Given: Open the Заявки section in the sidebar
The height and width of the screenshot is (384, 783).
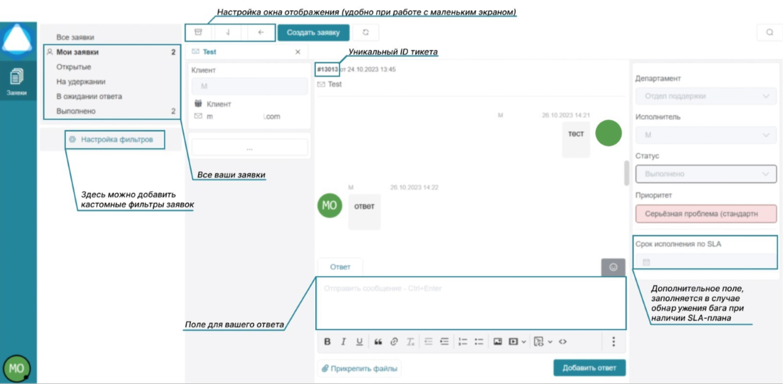Looking at the screenshot, I should 17,82.
